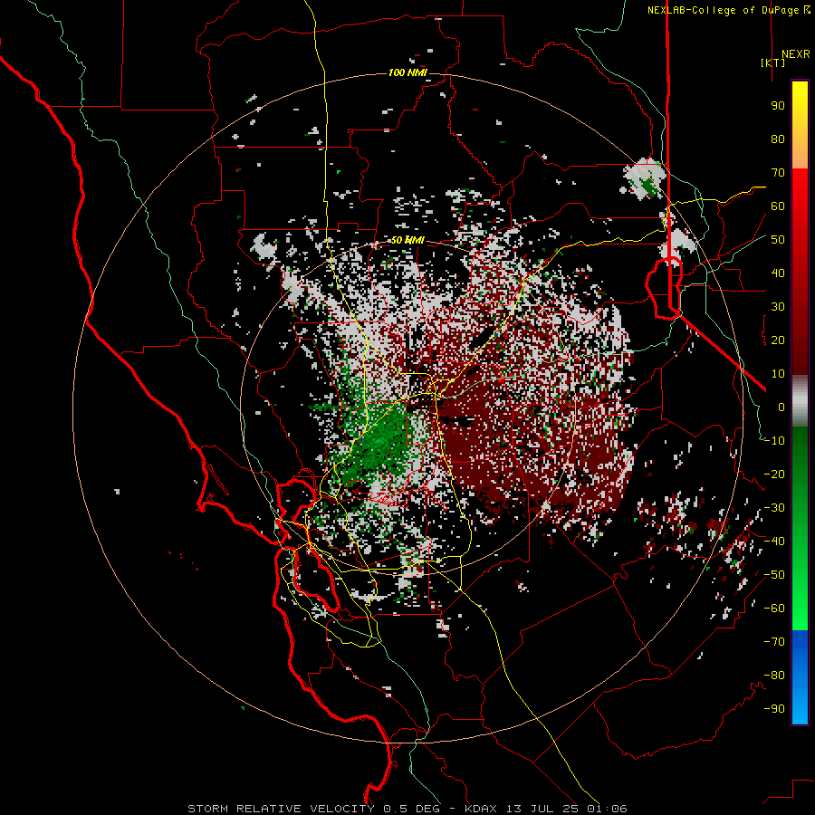Click the gray zero-velocity color bar segment
Viewport: 815px width, 815px height.
(x=800, y=400)
